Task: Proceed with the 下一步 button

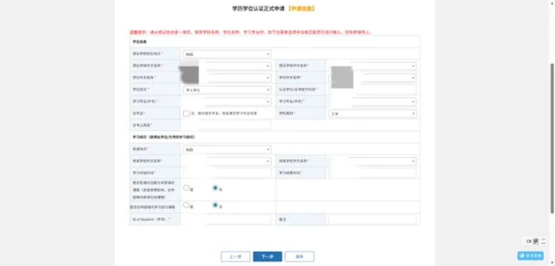Action: coord(268,257)
